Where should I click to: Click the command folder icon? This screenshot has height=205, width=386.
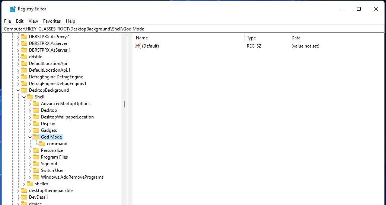[x=42, y=144]
